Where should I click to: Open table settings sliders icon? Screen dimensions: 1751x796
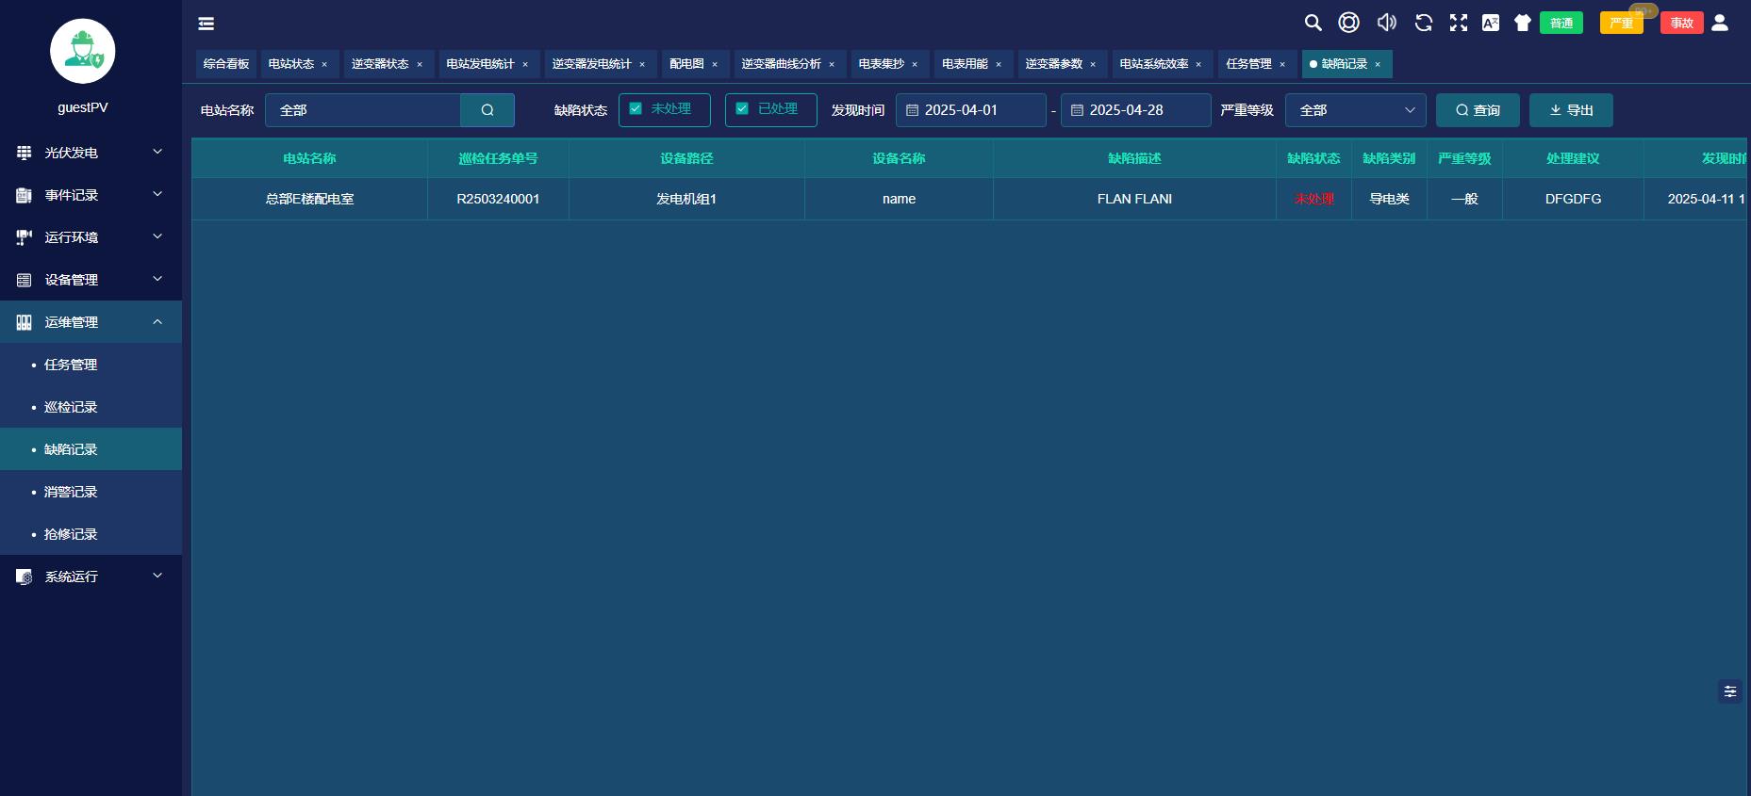coord(1730,691)
